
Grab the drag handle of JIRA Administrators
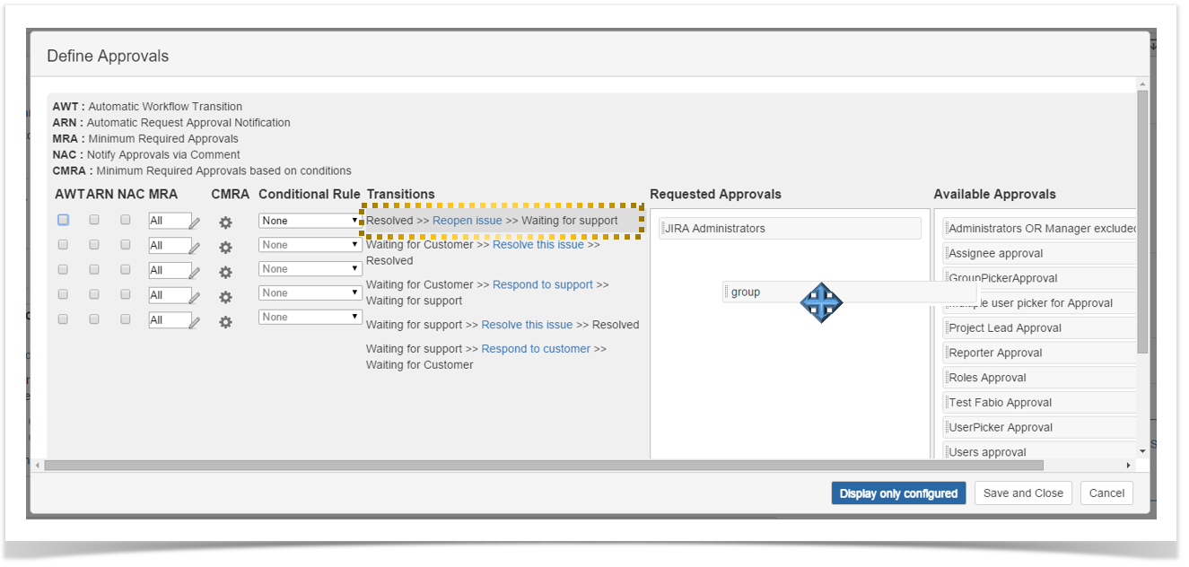(662, 229)
